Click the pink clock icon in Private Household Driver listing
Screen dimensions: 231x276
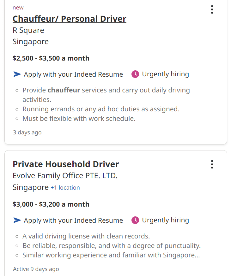pos(135,220)
